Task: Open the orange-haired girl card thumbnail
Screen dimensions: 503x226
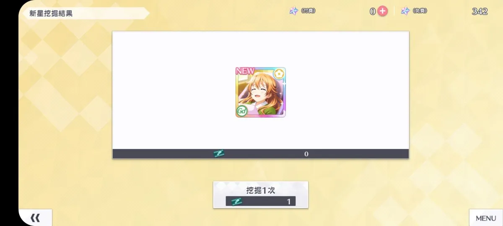Action: click(x=261, y=92)
